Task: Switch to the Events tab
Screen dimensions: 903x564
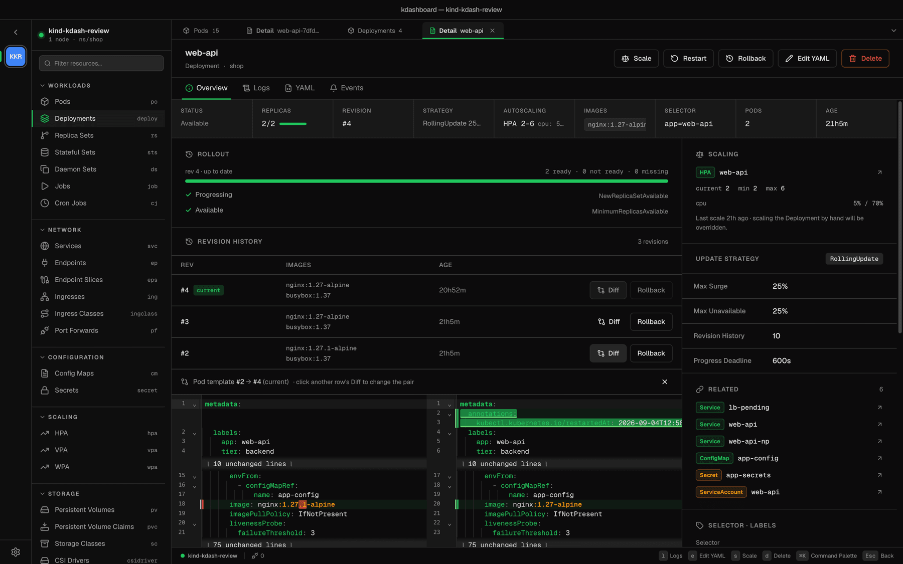Action: pyautogui.click(x=347, y=88)
